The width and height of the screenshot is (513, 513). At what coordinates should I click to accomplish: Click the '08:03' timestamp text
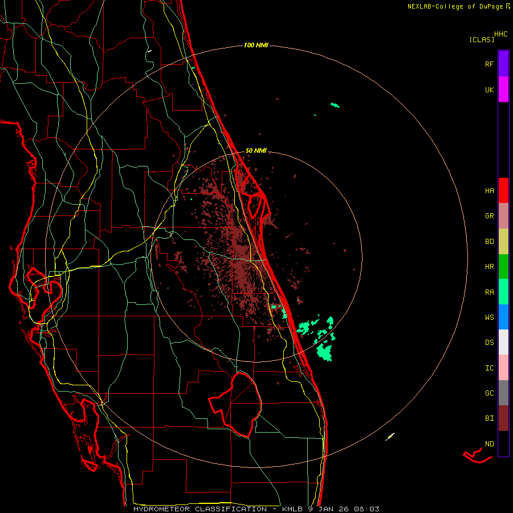pos(366,509)
